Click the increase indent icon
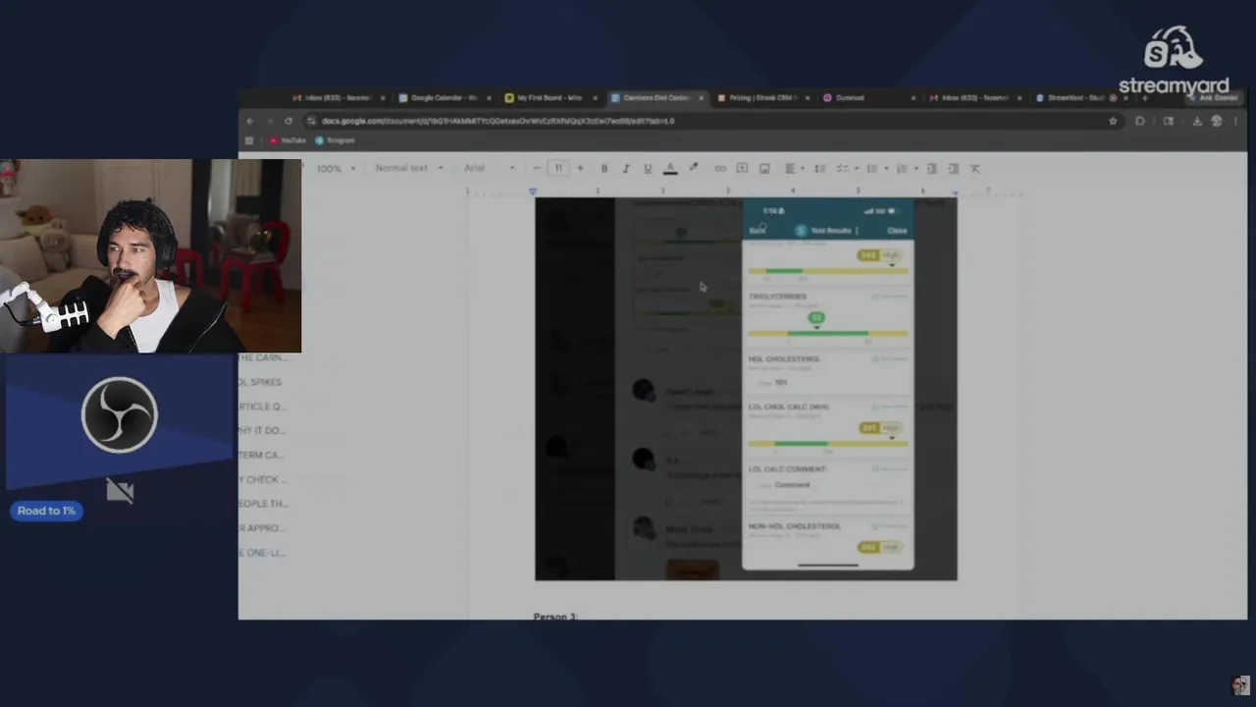1256x707 pixels. click(x=953, y=168)
